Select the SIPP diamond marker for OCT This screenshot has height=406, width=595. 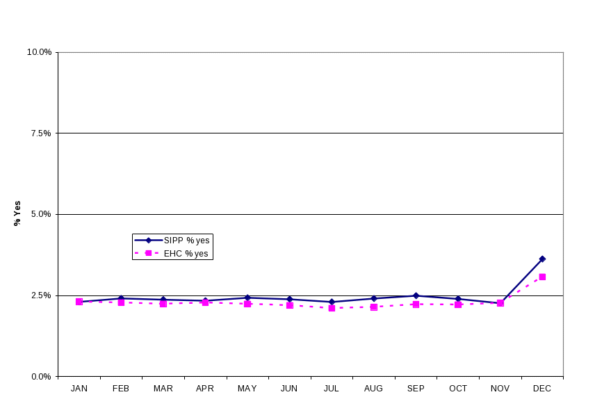pyautogui.click(x=458, y=299)
